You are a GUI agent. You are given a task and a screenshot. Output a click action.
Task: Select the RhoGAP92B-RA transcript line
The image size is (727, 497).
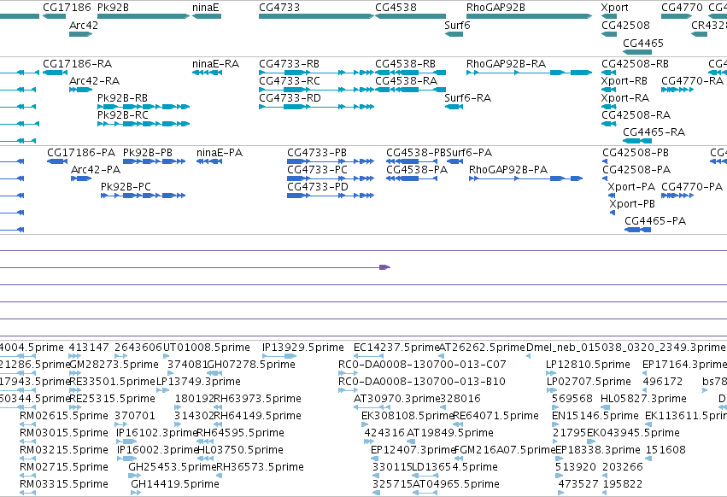[x=529, y=73]
